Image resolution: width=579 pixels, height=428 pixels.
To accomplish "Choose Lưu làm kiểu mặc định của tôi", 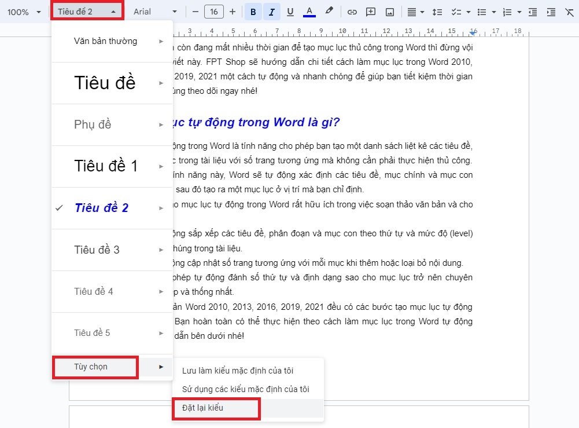I will click(248, 371).
